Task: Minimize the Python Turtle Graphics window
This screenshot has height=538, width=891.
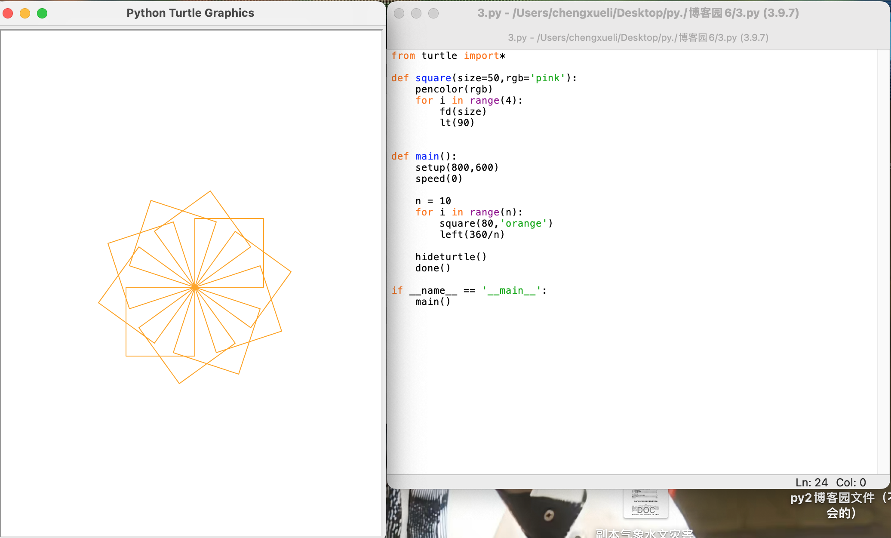Action: [x=25, y=13]
